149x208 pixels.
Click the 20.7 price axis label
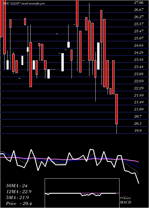point(138,117)
